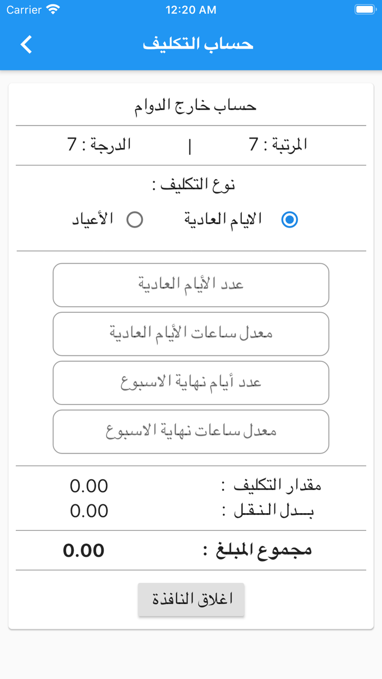382x679 pixels.
Task: Click the عدد أيام نهاية الاسبوع input field
Action: [191, 383]
